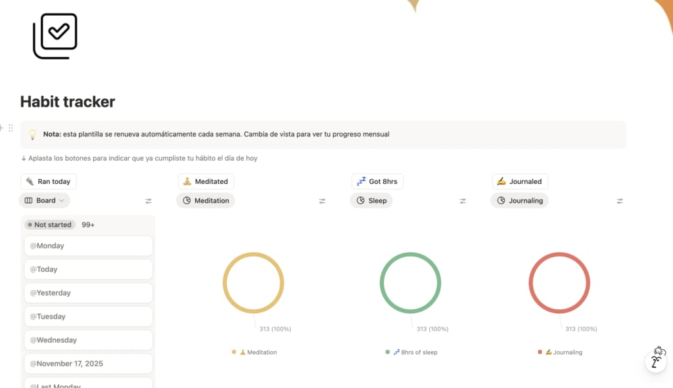This screenshot has width=673, height=388.
Task: Toggle the yellow Meditation legend swatch
Action: 234,353
